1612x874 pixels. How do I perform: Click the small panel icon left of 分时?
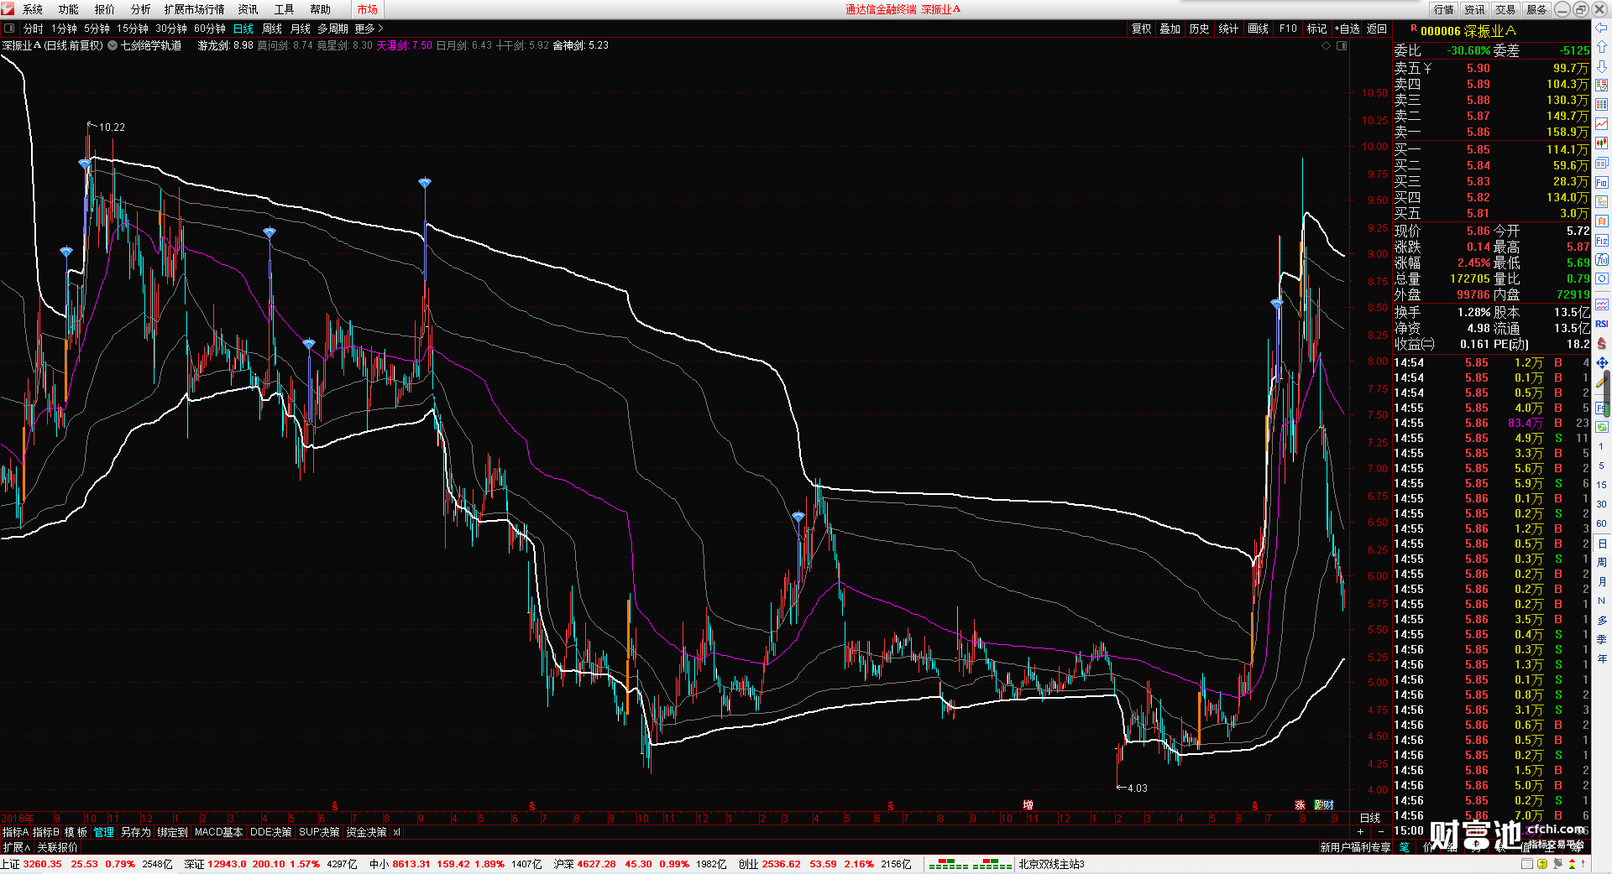(x=9, y=29)
